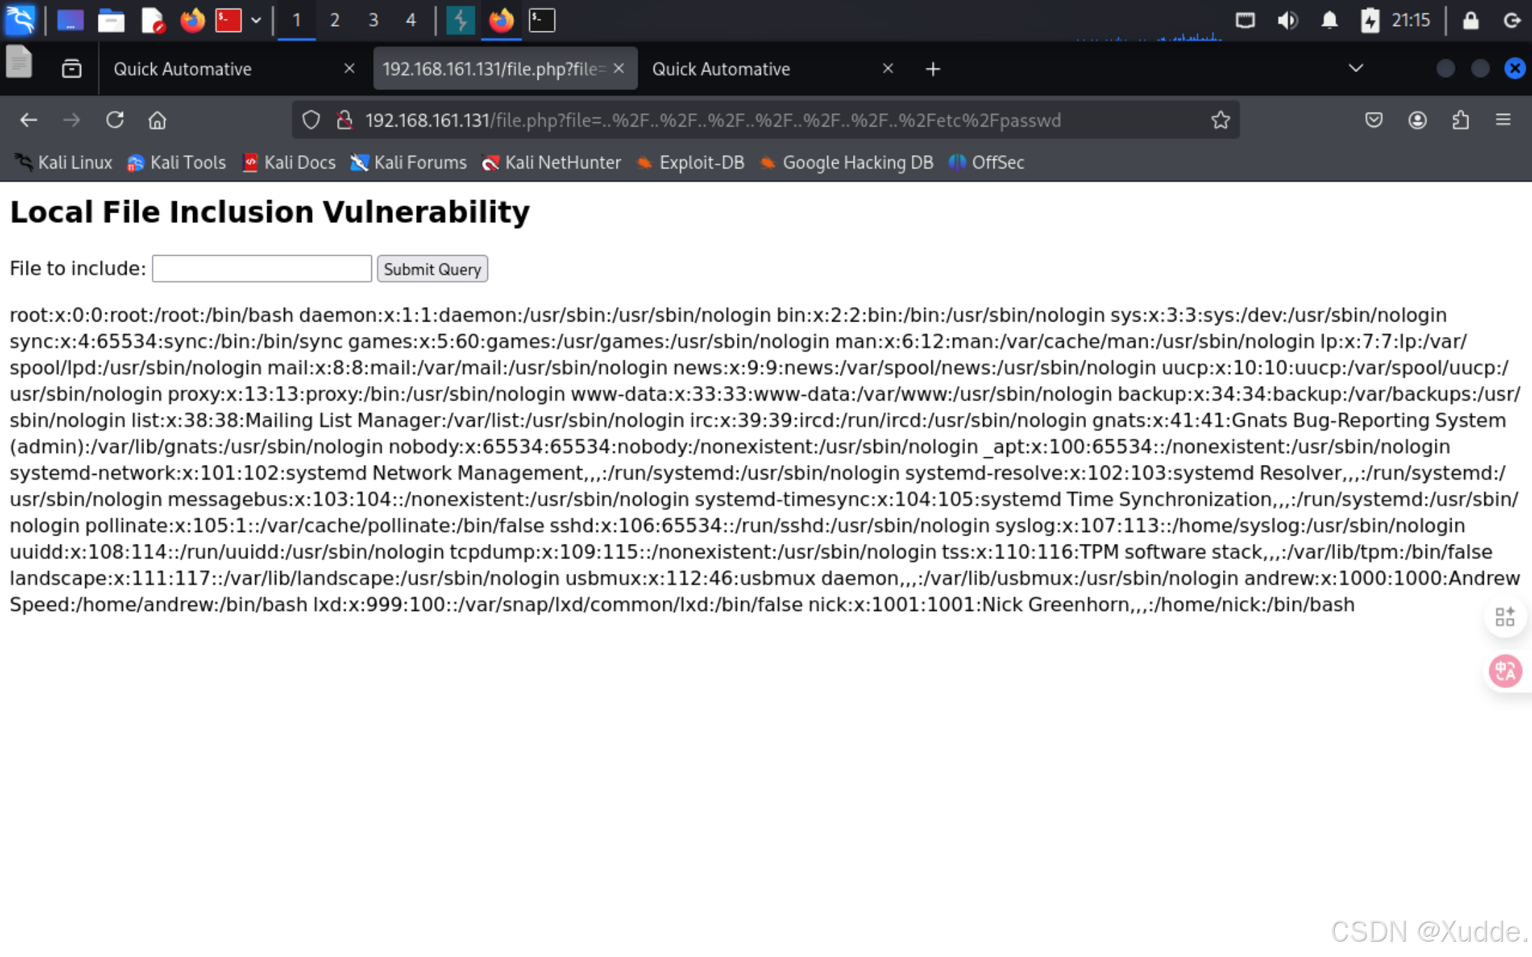
Task: Open Firefox account profile icon
Action: click(1417, 120)
